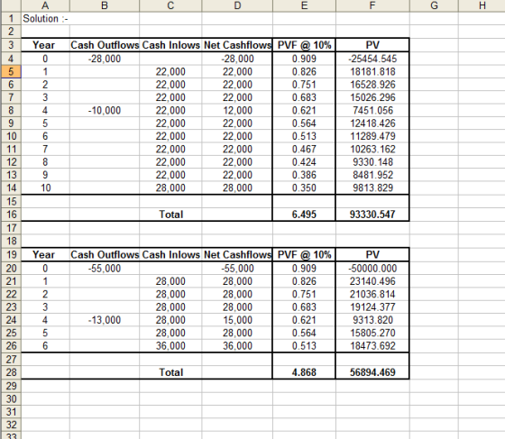The image size is (505, 439).
Task: Select PVF cell 0.621 in row 8
Action: point(305,110)
